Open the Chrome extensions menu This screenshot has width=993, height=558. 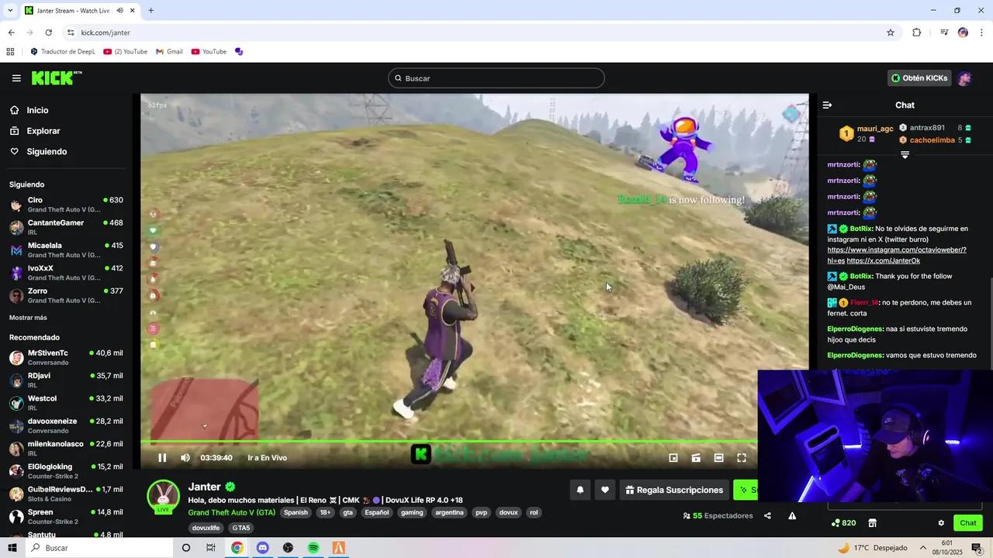(916, 33)
